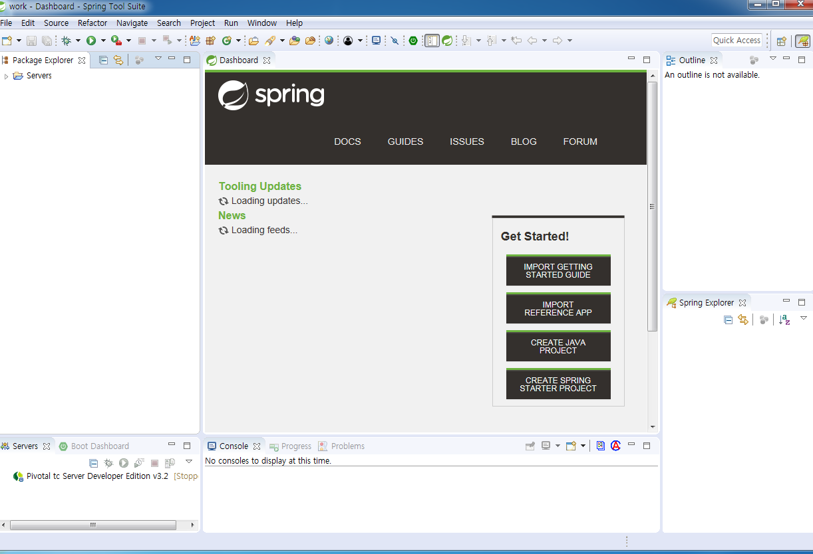Toggle the Pin Console button
Image resolution: width=813 pixels, height=554 pixels.
coord(530,446)
